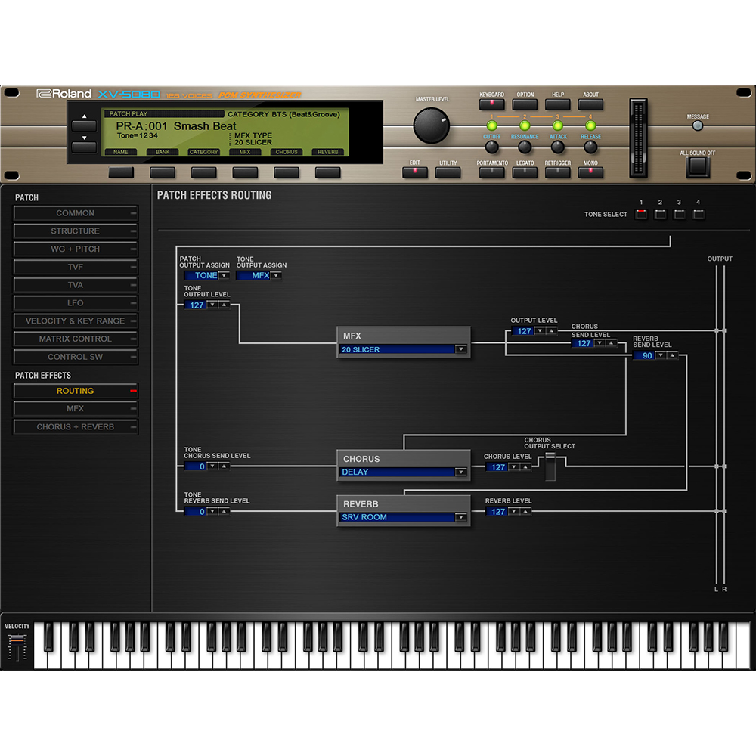This screenshot has width=756, height=756.
Task: Click the button under NAME on display
Action: tap(121, 172)
